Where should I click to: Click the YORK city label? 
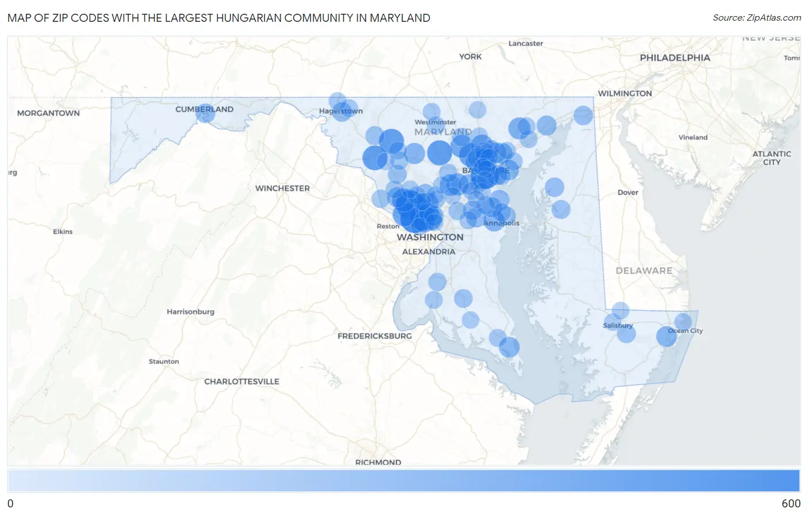(470, 56)
